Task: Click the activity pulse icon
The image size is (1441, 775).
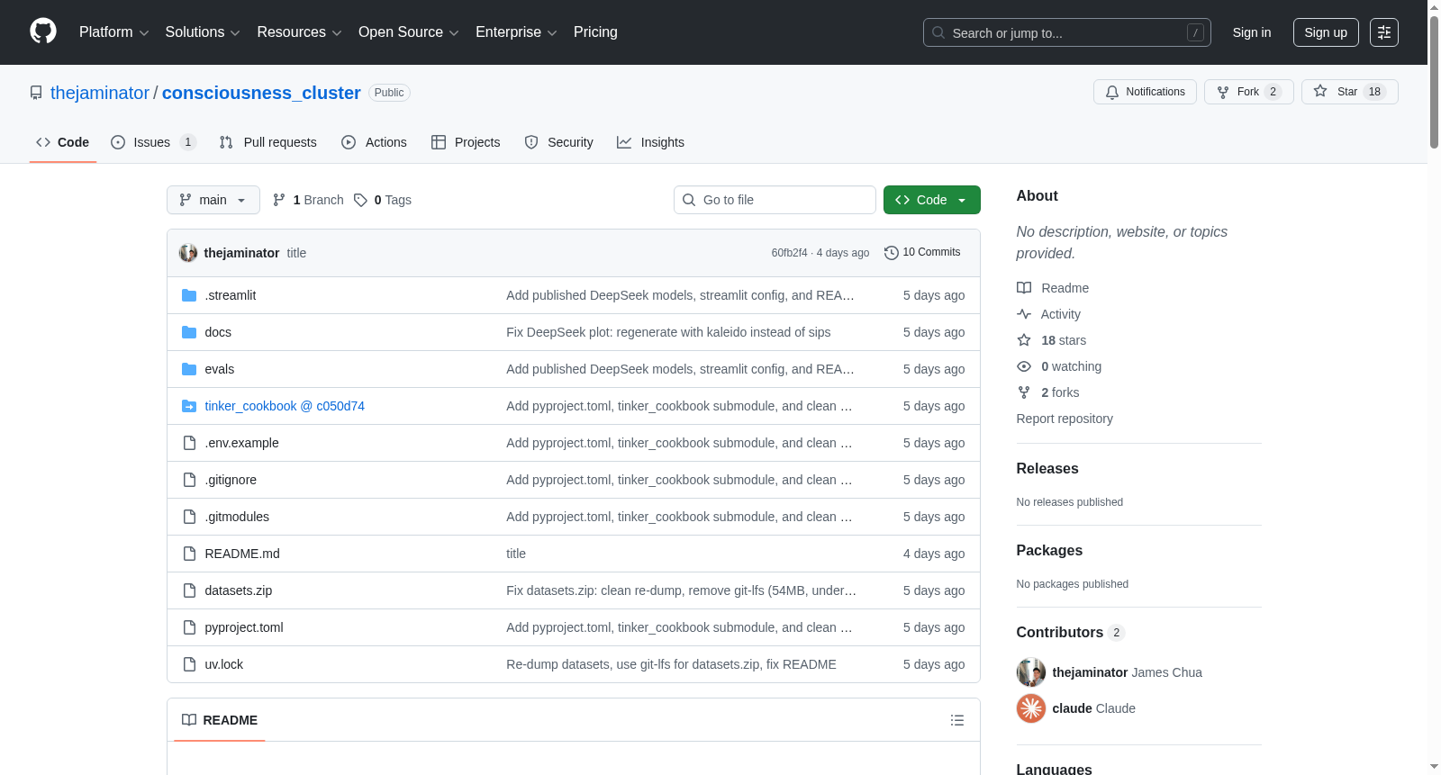Action: point(1024,314)
